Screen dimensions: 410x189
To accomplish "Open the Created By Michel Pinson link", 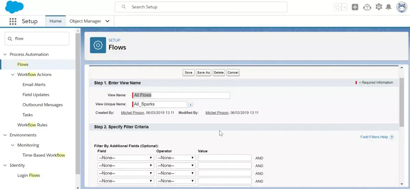I will 133,113.
